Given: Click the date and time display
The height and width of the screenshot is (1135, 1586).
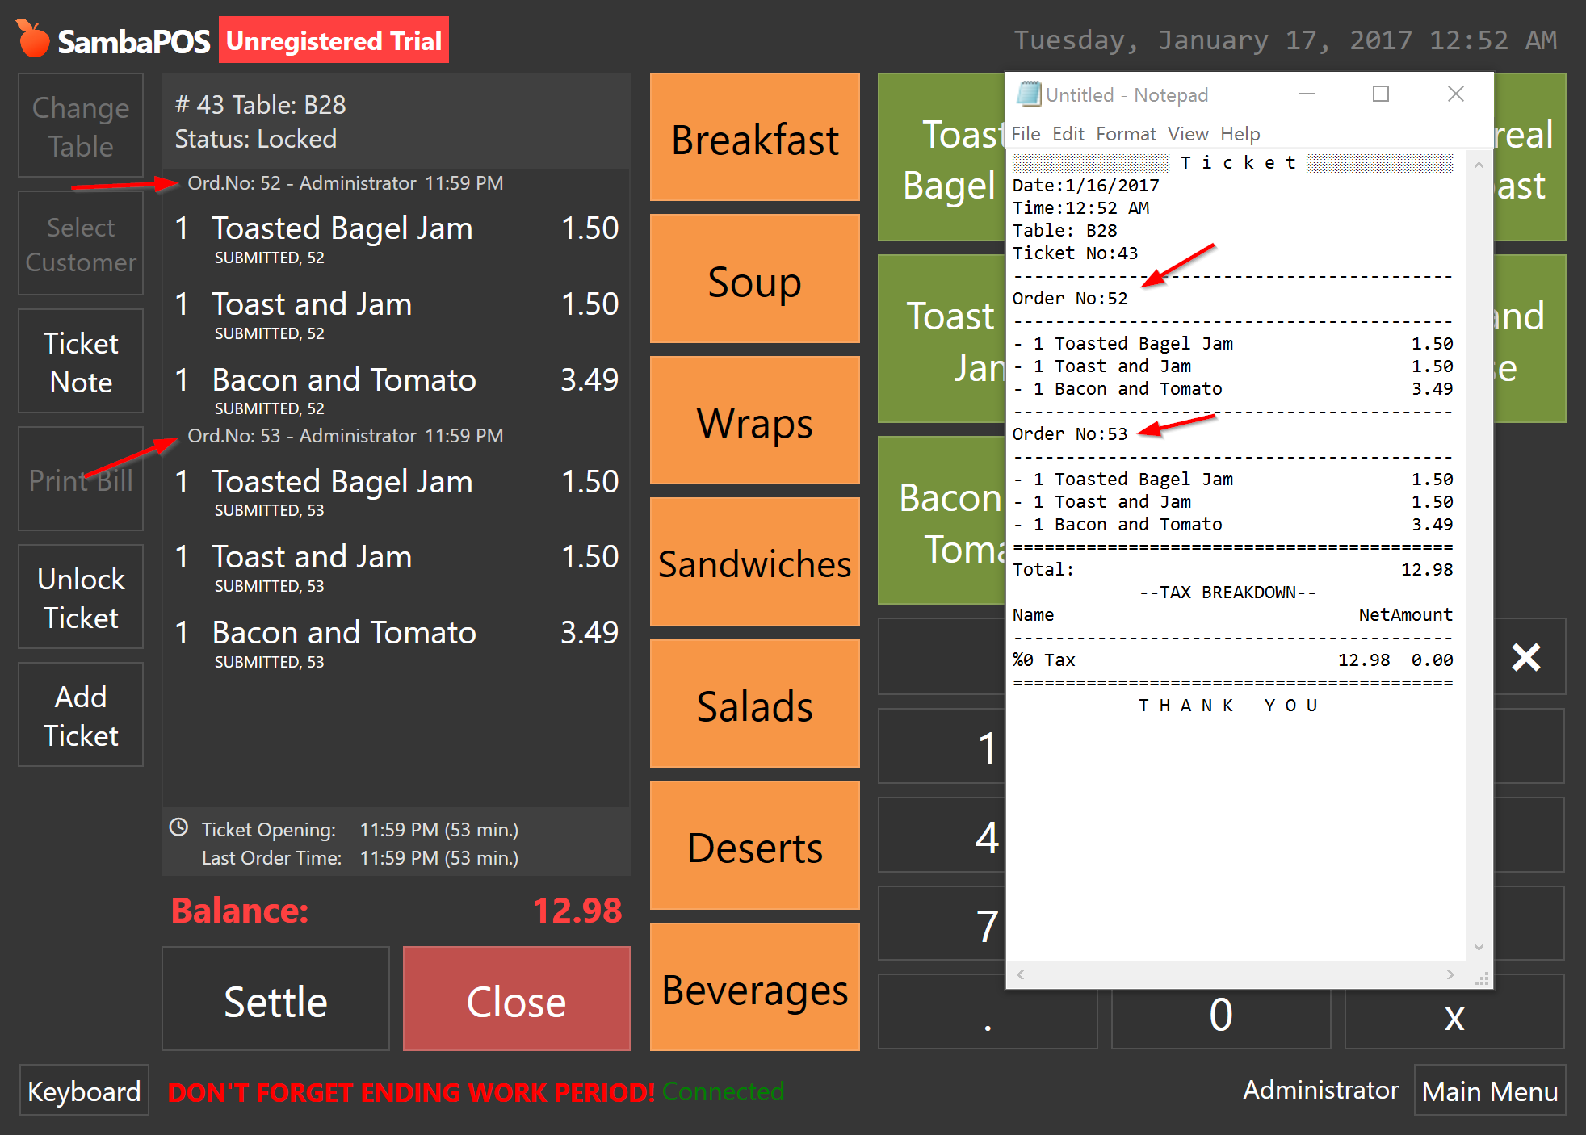Looking at the screenshot, I should tap(1285, 40).
